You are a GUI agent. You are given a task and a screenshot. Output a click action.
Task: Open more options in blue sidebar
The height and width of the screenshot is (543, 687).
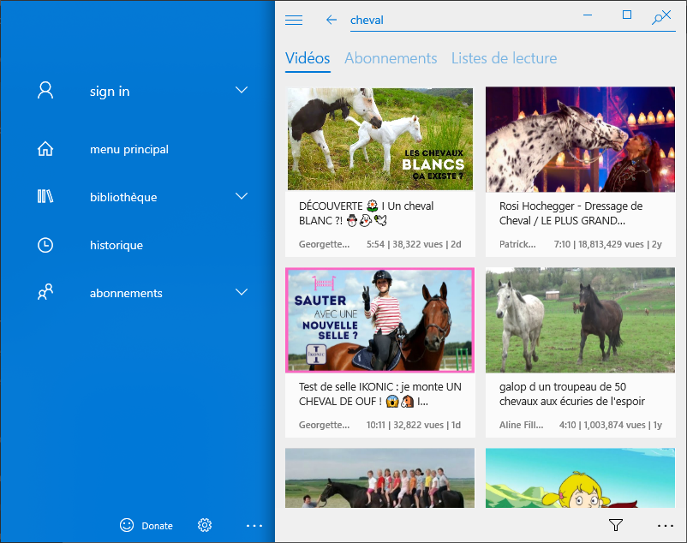[x=254, y=526]
